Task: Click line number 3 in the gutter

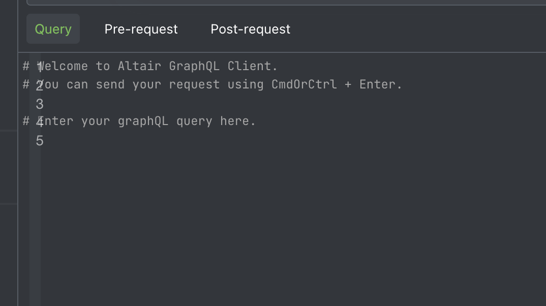Action: click(x=39, y=104)
